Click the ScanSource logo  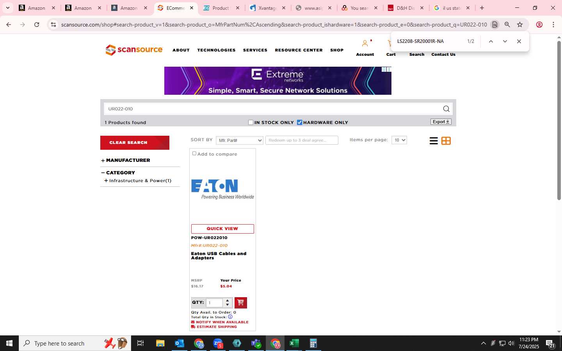(x=134, y=50)
